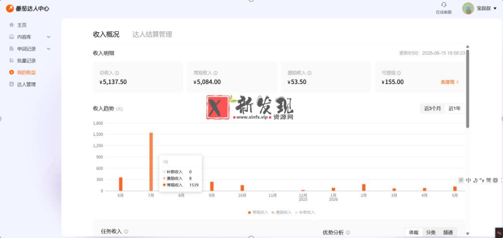Click the 达人管理 sidebar icon
The width and height of the screenshot is (503, 238).
coord(12,84)
